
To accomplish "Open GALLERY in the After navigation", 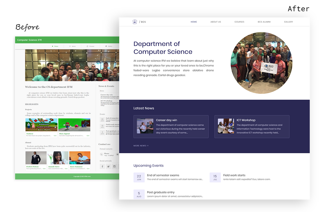I will pos(289,22).
